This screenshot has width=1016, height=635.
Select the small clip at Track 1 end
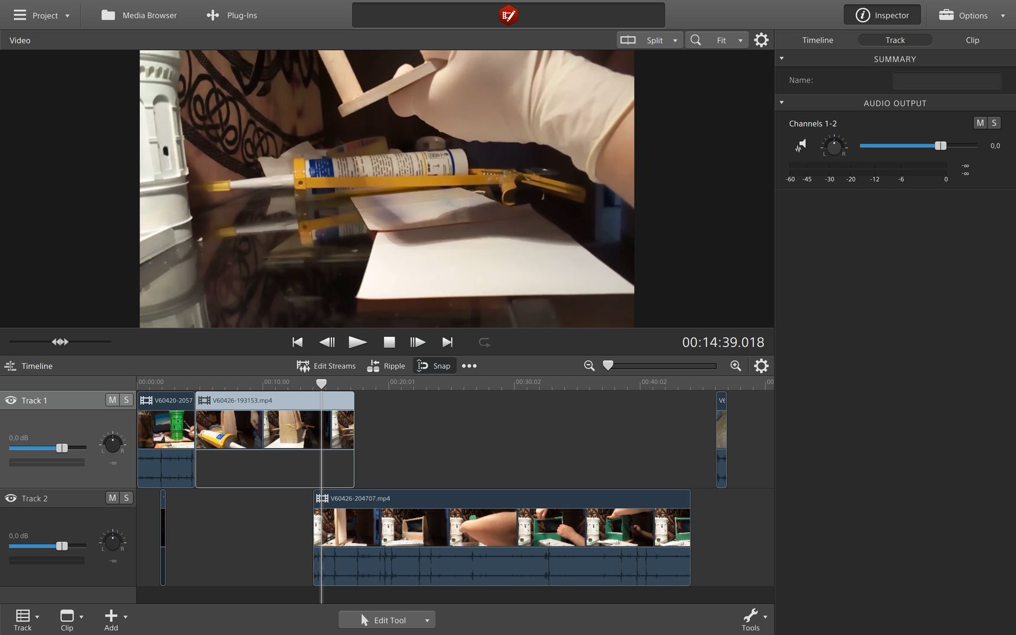[721, 439]
